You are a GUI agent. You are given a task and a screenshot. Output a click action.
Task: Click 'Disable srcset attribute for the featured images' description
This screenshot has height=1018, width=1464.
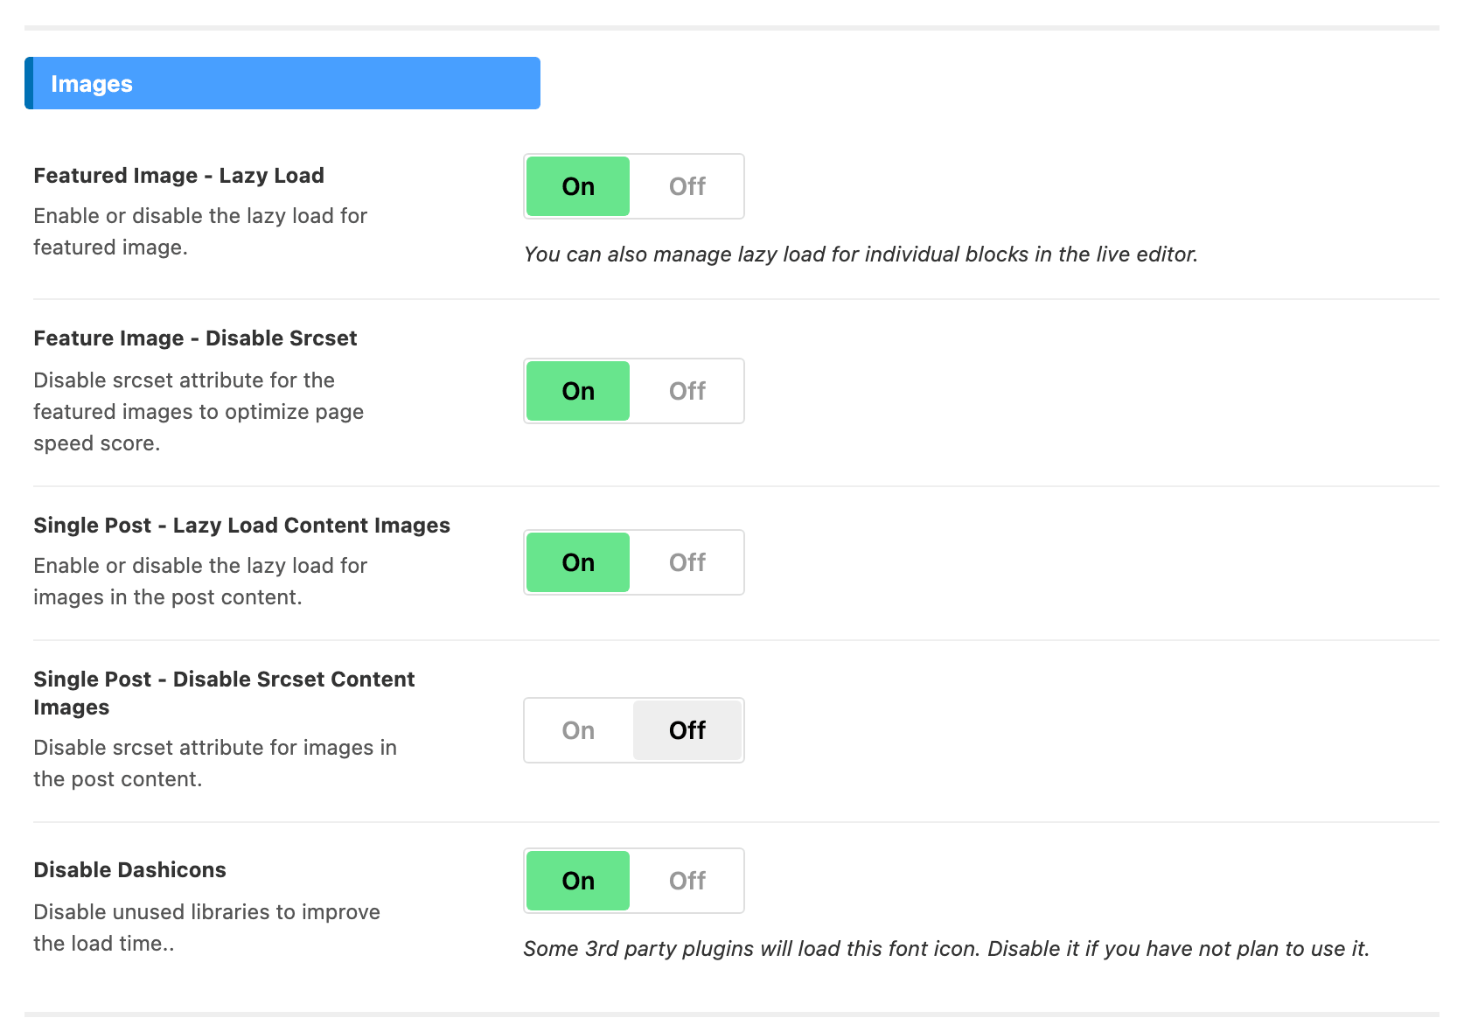point(199,412)
